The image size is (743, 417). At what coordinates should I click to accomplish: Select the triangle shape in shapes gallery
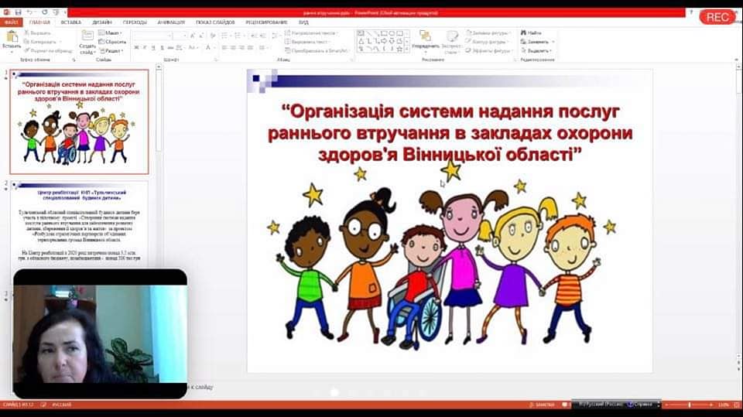pos(361,41)
